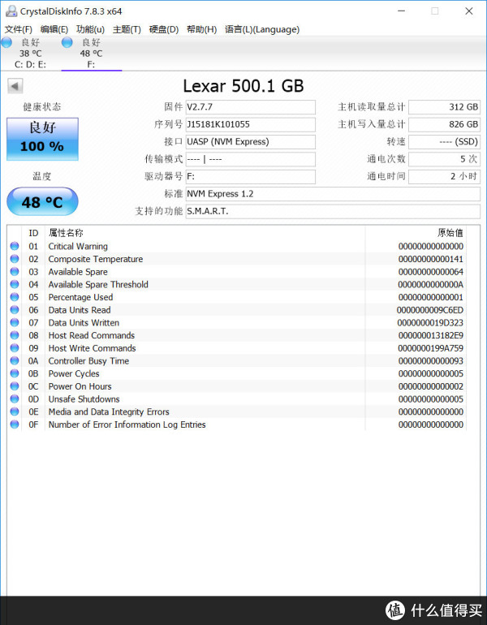Select the Critical Warning attribute row

click(x=237, y=246)
